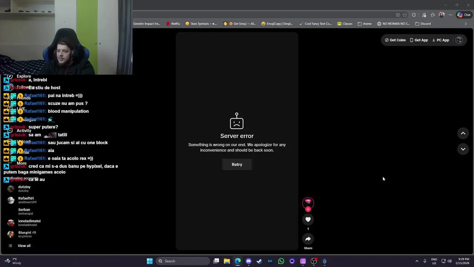Open EmojiCopy bookmark
474x267 pixels.
click(277, 24)
